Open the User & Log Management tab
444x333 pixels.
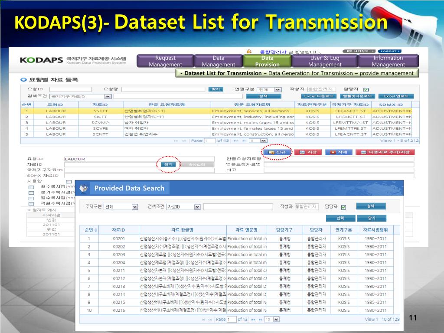click(x=325, y=61)
